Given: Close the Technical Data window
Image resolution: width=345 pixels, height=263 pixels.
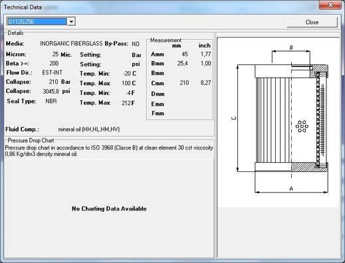Looking at the screenshot, I should pos(330,5).
